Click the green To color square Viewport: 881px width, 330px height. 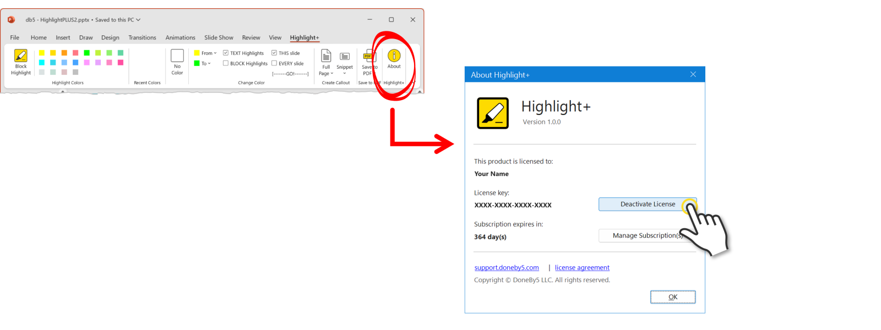tap(197, 63)
